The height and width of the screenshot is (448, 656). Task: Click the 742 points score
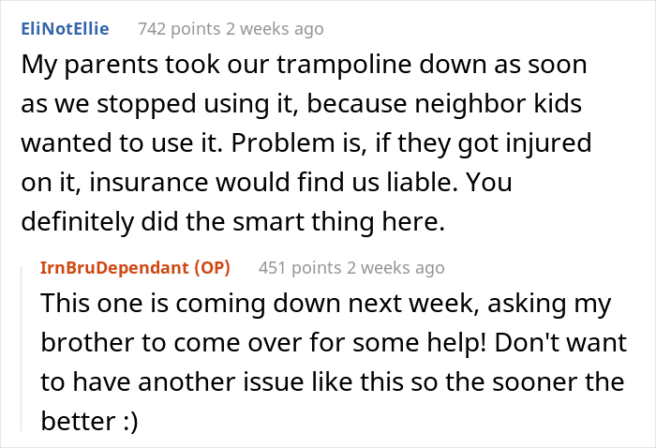coord(180,29)
